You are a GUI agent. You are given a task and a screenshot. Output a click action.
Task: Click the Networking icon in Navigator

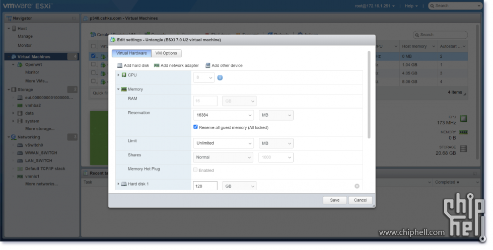pyautogui.click(x=14, y=137)
